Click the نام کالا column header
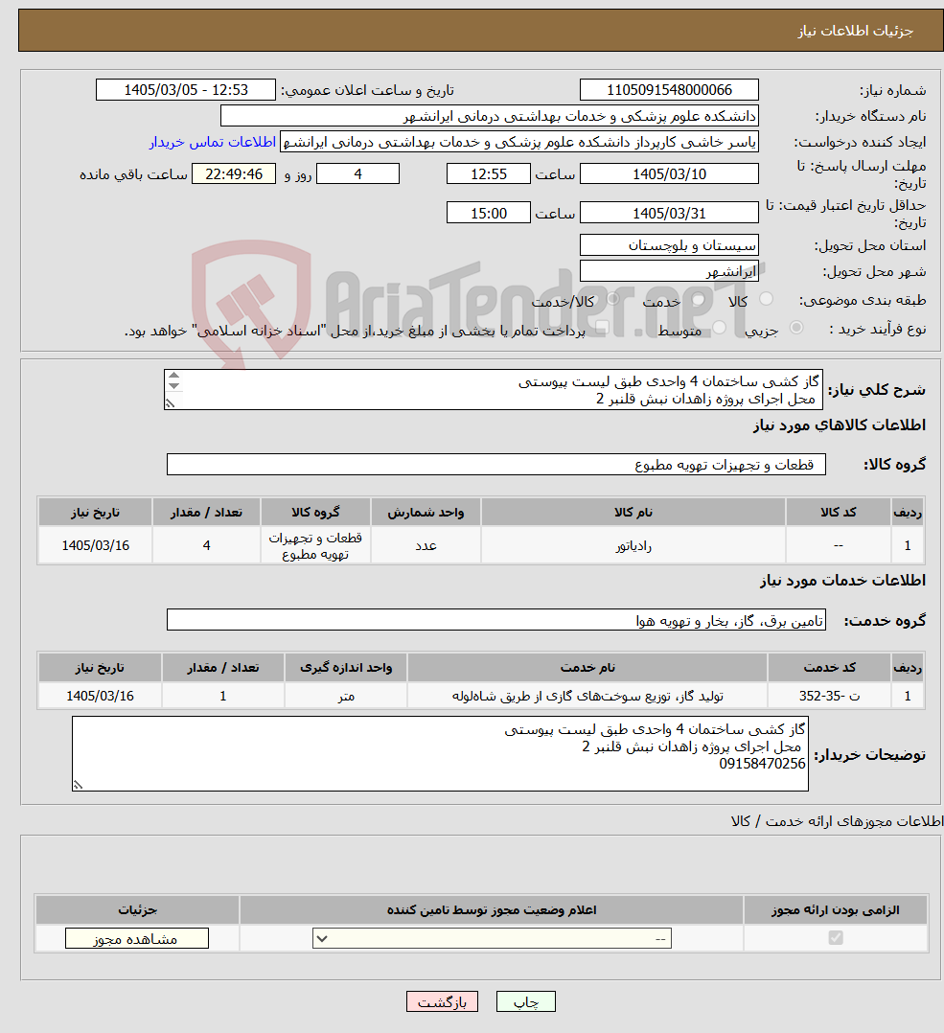The image size is (944, 1033). pos(633,512)
